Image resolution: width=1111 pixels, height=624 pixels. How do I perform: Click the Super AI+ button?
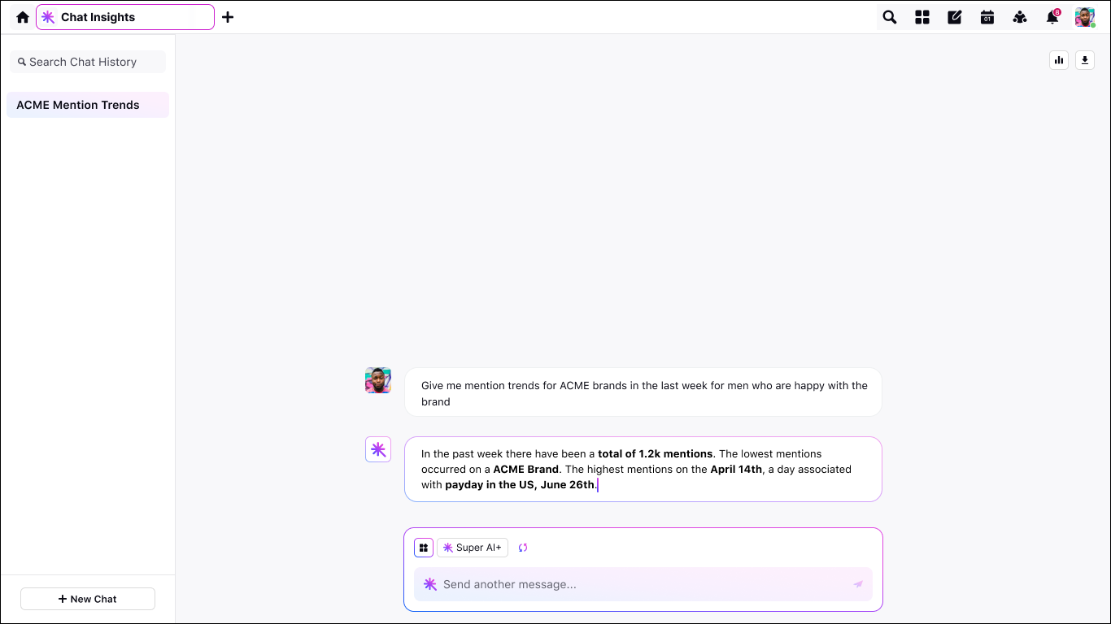pyautogui.click(x=473, y=548)
